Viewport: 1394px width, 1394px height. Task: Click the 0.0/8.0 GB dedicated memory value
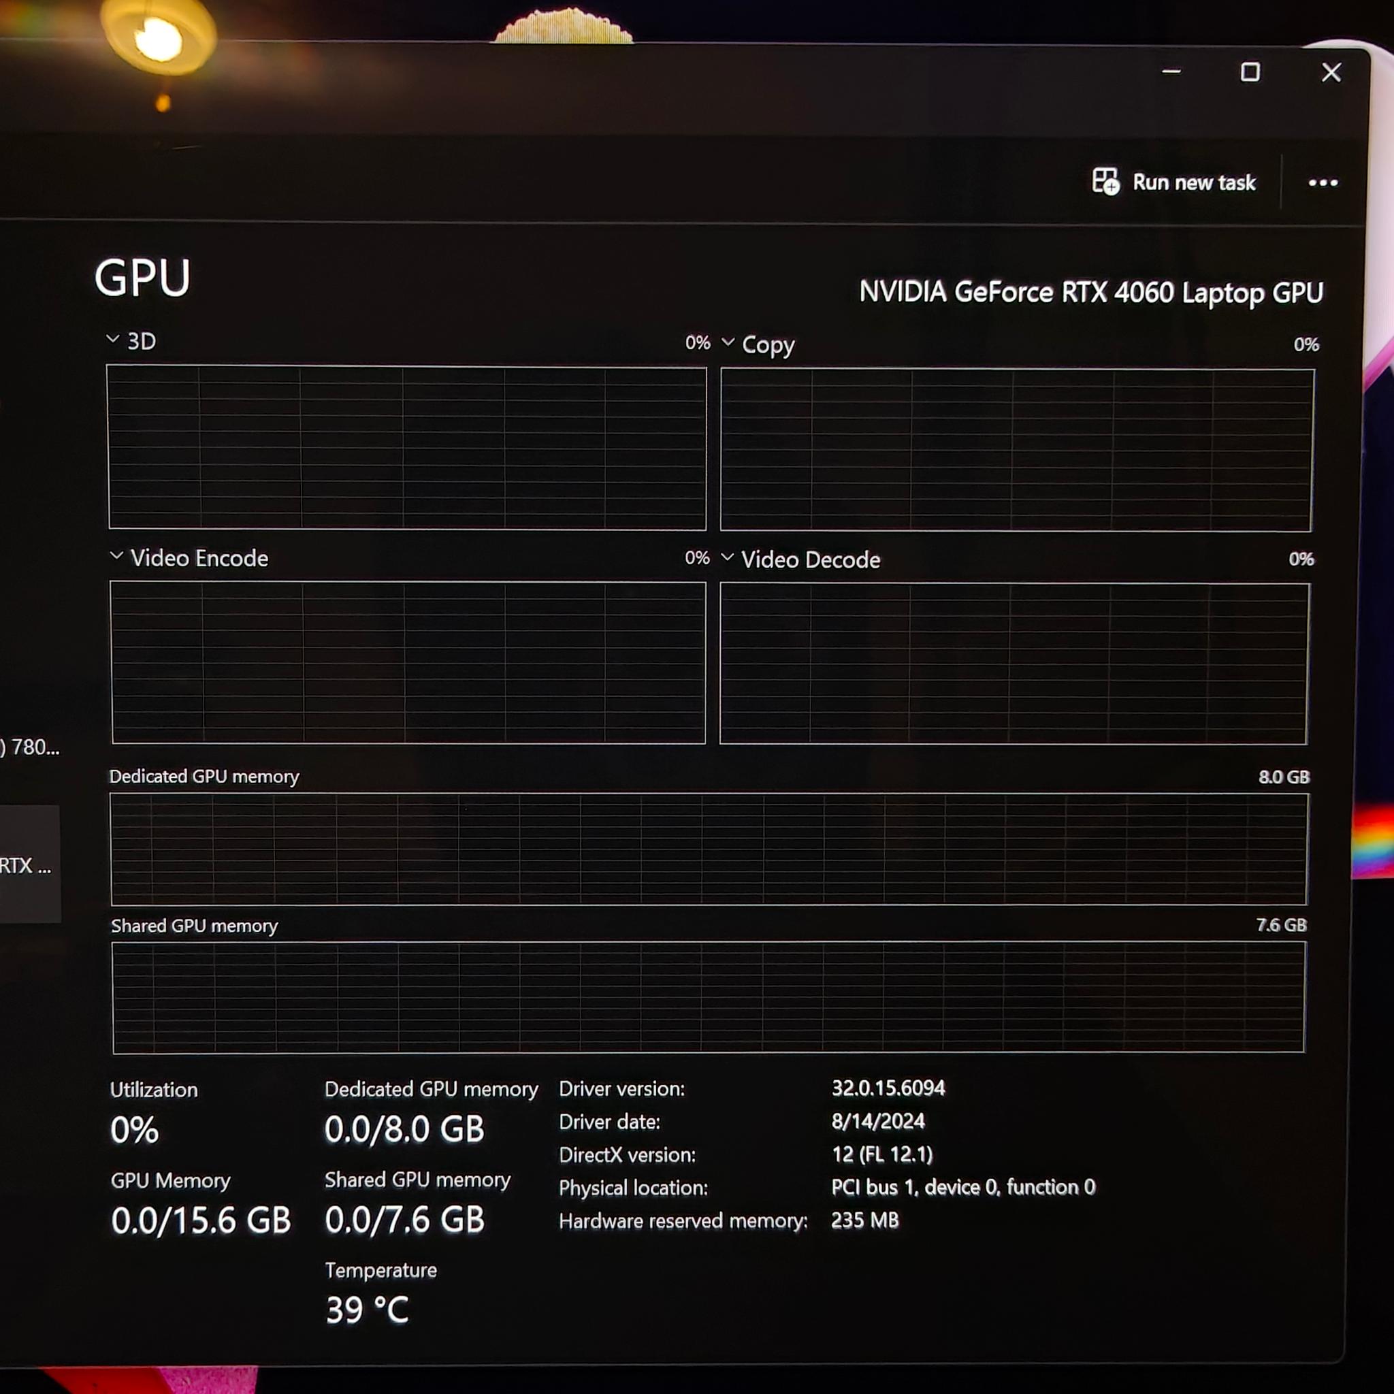point(404,1129)
